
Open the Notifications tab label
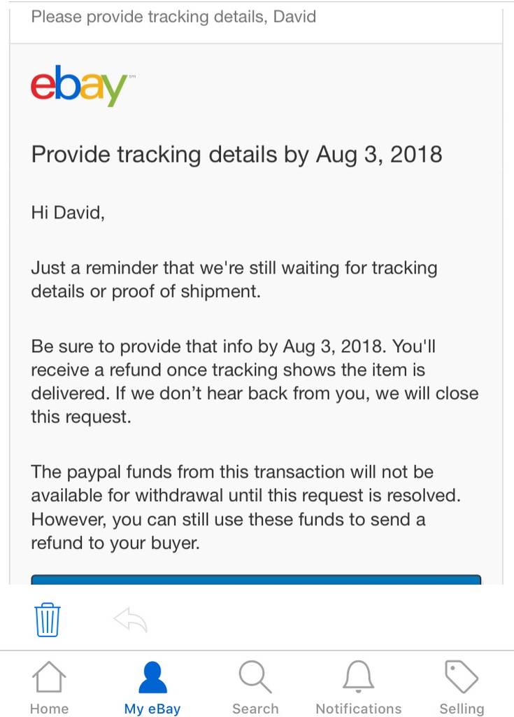[359, 709]
